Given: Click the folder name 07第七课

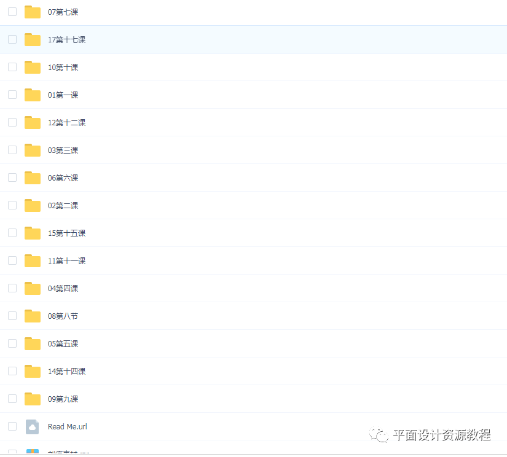Looking at the screenshot, I should click(63, 12).
